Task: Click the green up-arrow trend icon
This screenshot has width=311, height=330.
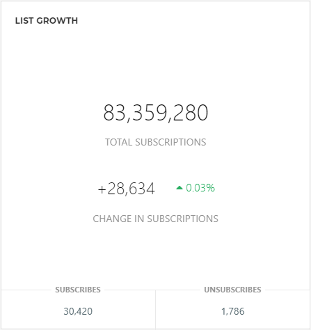Action: [180, 187]
